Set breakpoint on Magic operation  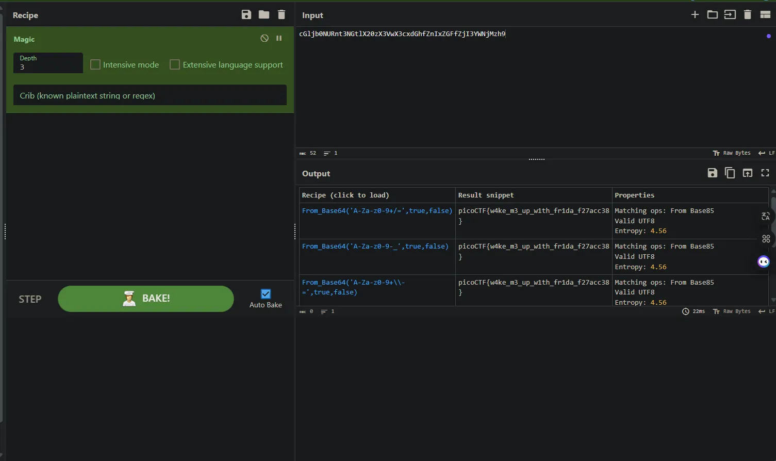tap(279, 38)
